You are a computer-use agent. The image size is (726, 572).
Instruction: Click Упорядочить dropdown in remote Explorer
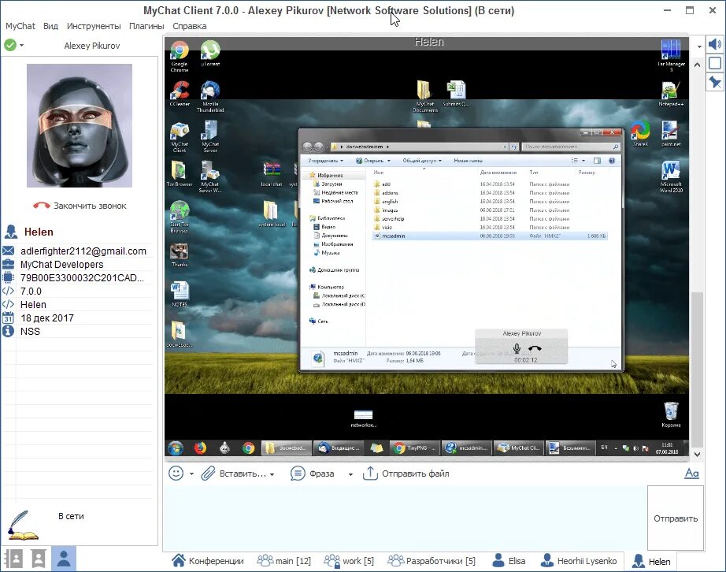(x=325, y=161)
